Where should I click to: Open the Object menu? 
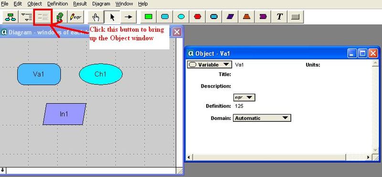pyautogui.click(x=34, y=4)
